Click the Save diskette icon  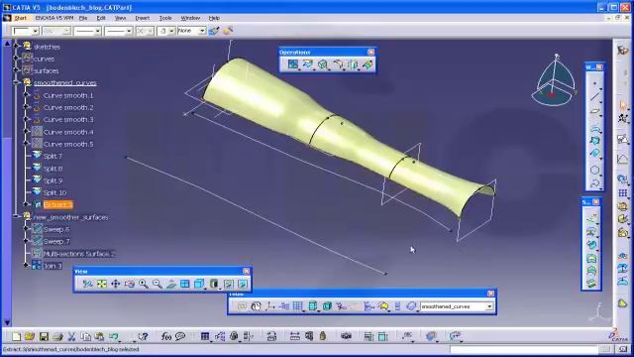[x=44, y=336]
